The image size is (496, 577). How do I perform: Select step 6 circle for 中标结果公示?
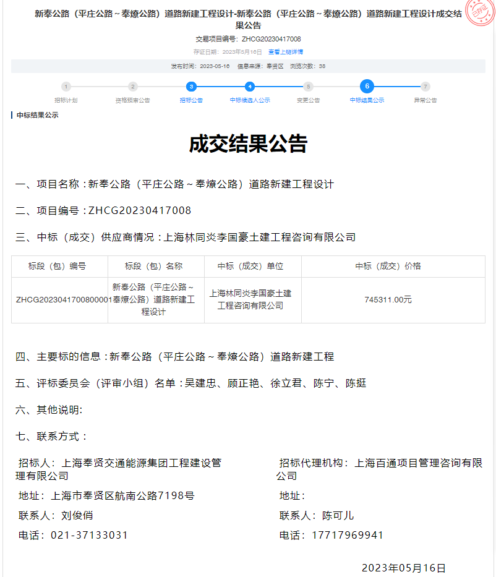[x=367, y=87]
